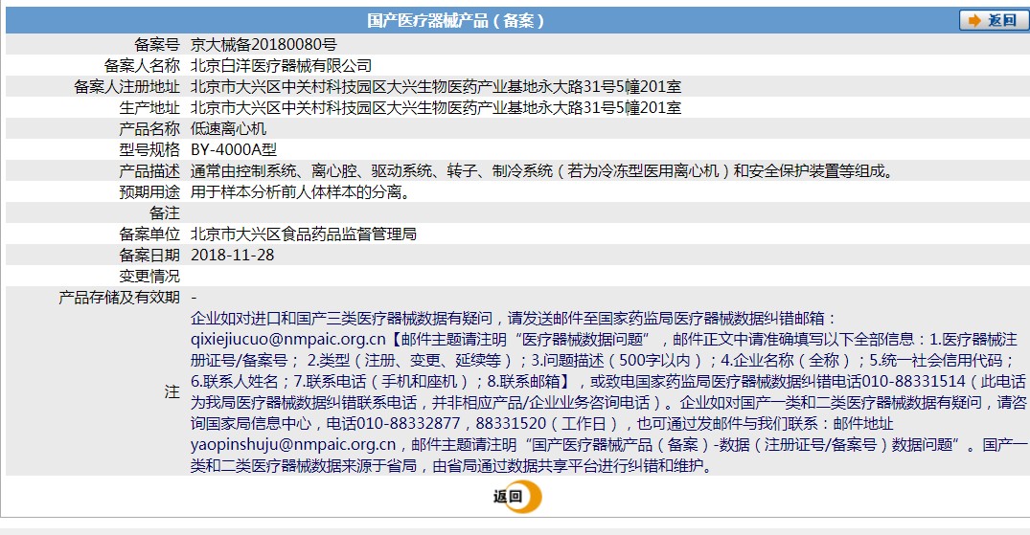
Task: Click the top-right 返回 button with arrow
Action: 994,20
